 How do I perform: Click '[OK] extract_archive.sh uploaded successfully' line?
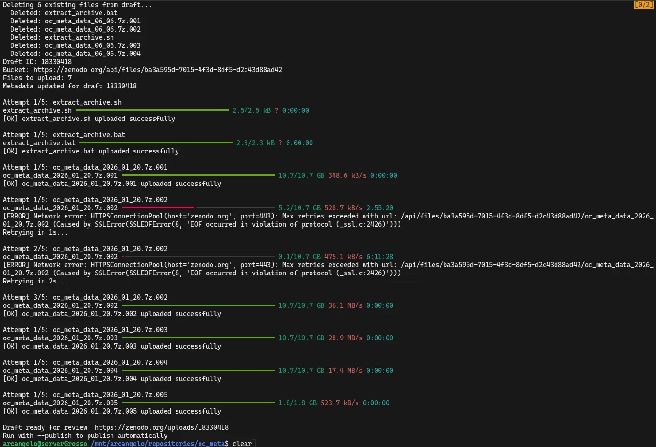(x=89, y=119)
